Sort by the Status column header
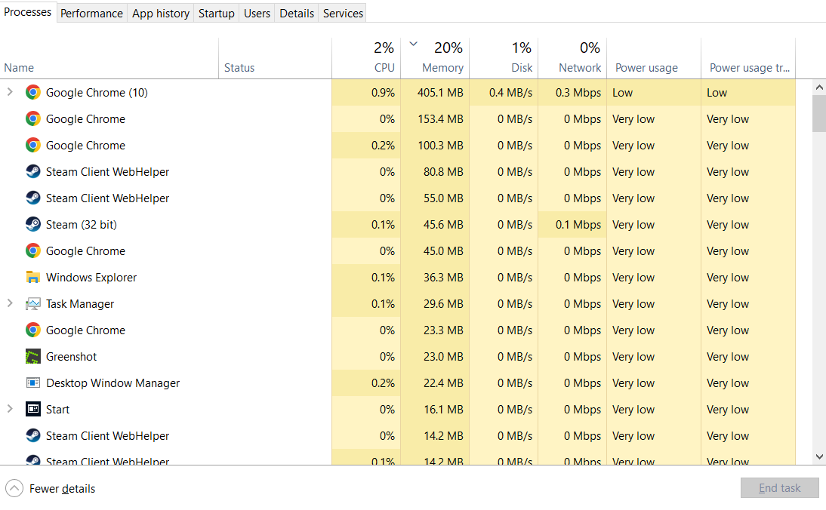Image resolution: width=826 pixels, height=510 pixels. point(275,58)
